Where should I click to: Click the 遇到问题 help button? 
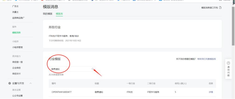(228, 69)
